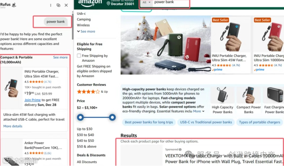Click the Sponsored info icon
The width and height of the screenshot is (284, 166).
tap(180, 150)
